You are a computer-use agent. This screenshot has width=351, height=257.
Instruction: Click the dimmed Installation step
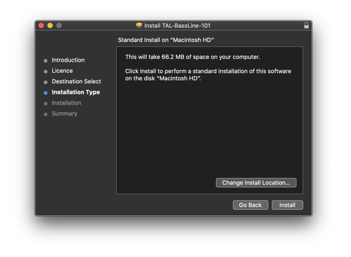click(x=66, y=103)
